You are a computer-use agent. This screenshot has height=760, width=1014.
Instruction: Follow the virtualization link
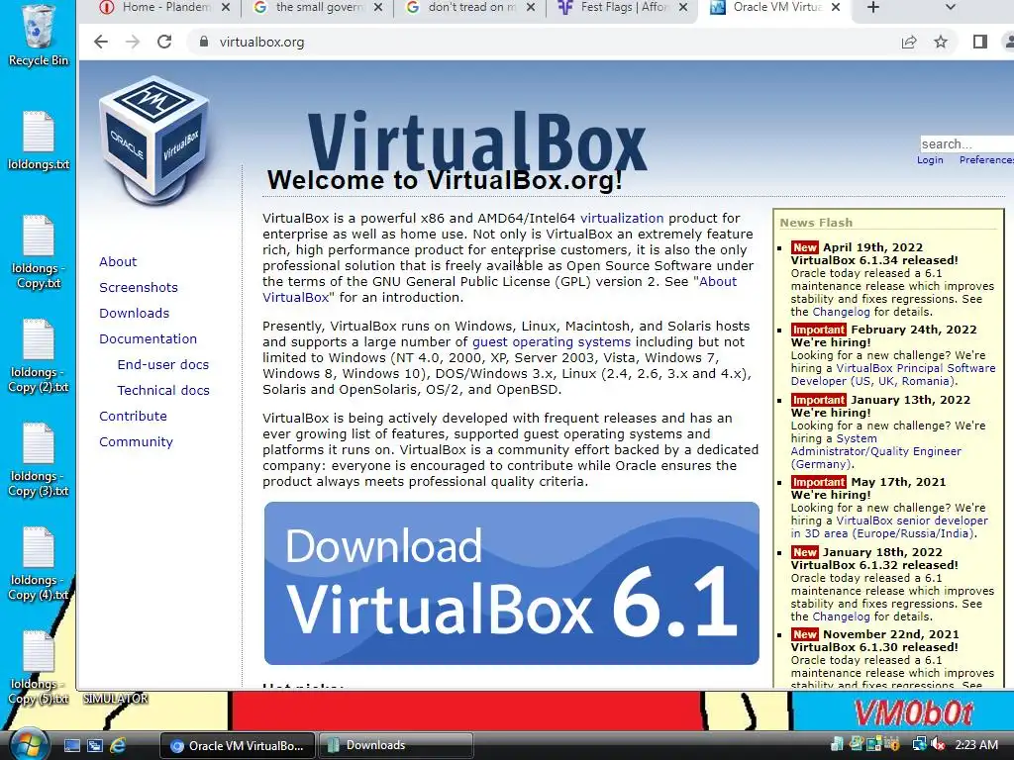coord(622,219)
